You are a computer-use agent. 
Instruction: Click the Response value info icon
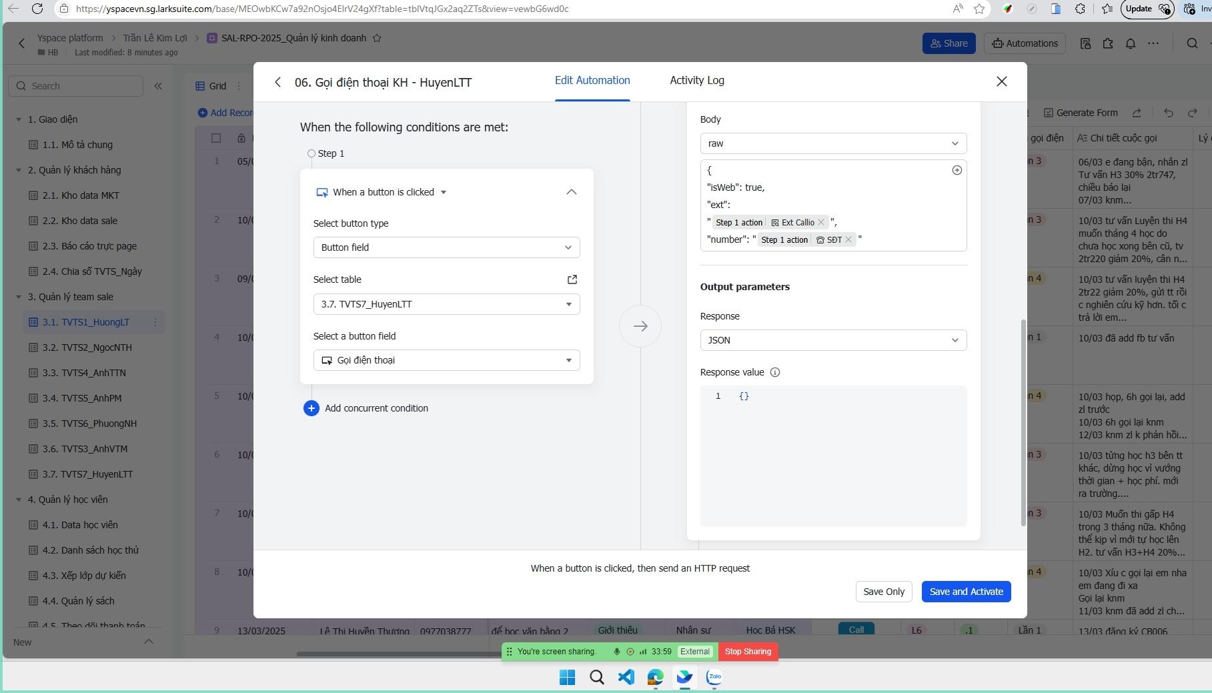[774, 372]
